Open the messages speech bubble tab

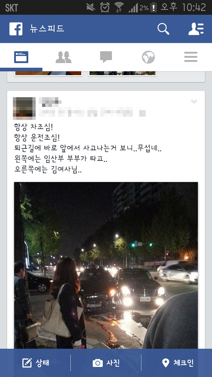tap(106, 57)
